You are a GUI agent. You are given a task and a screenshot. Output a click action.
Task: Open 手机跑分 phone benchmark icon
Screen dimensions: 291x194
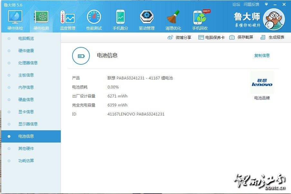pyautogui.click(x=120, y=17)
